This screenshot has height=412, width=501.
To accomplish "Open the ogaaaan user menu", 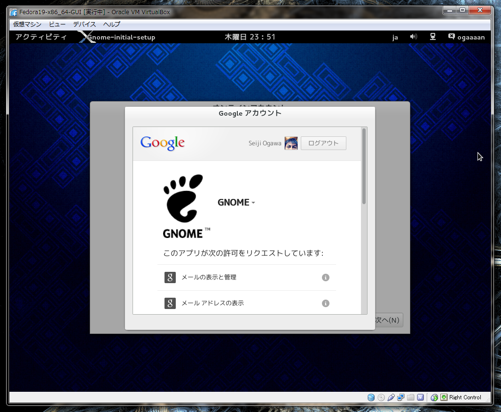I will coord(467,37).
